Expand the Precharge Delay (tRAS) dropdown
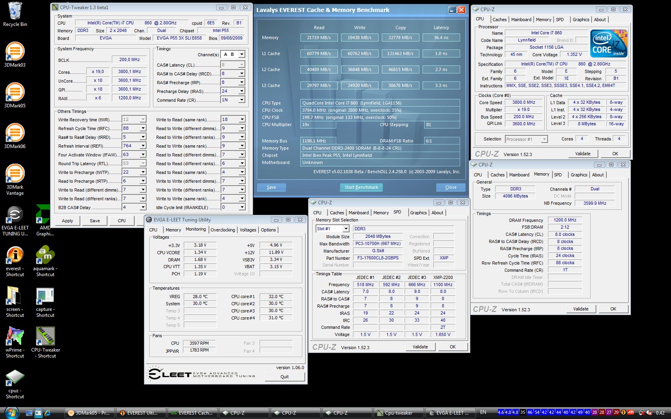The image size is (671, 419). point(242,91)
